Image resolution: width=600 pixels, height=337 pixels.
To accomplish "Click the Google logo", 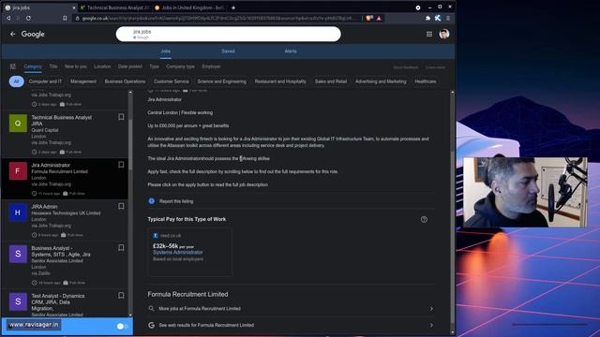I will click(33, 34).
